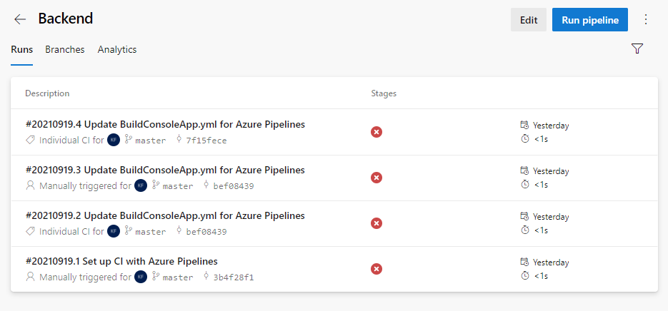
Task: Open run #20210919.2 Update BuildConsoleApp.yml
Action: point(165,215)
